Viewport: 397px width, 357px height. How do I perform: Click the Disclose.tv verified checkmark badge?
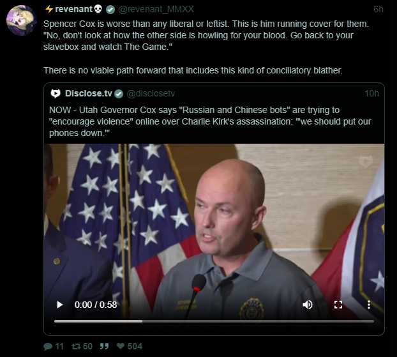(119, 94)
